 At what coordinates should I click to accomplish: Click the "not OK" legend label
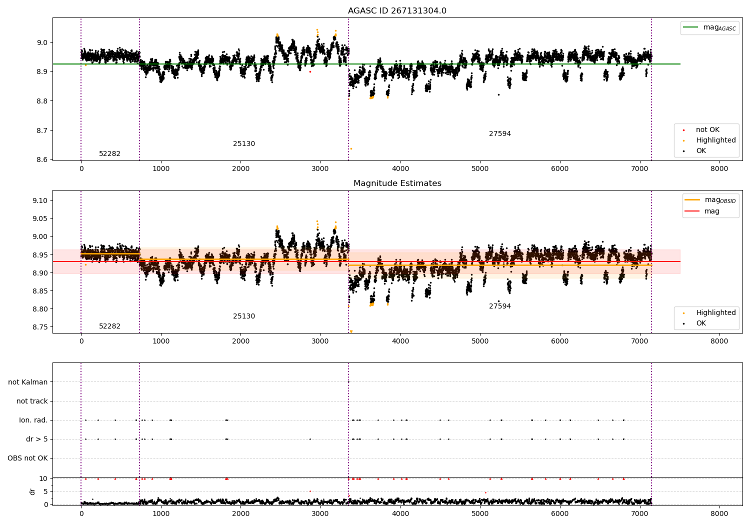pyautogui.click(x=707, y=130)
